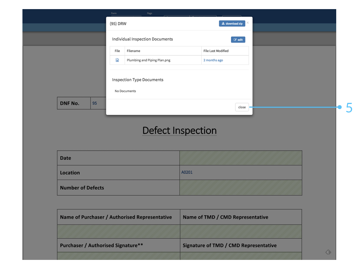Close the dialog with the X icon
Viewport: 359px width, 269px height.
tap(248, 23)
